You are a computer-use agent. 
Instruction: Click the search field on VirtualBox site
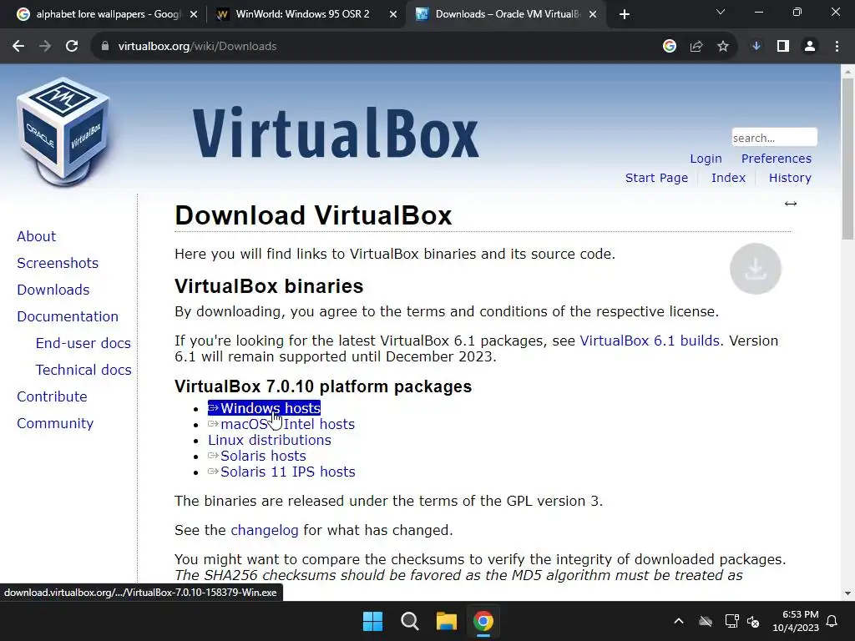pyautogui.click(x=774, y=138)
